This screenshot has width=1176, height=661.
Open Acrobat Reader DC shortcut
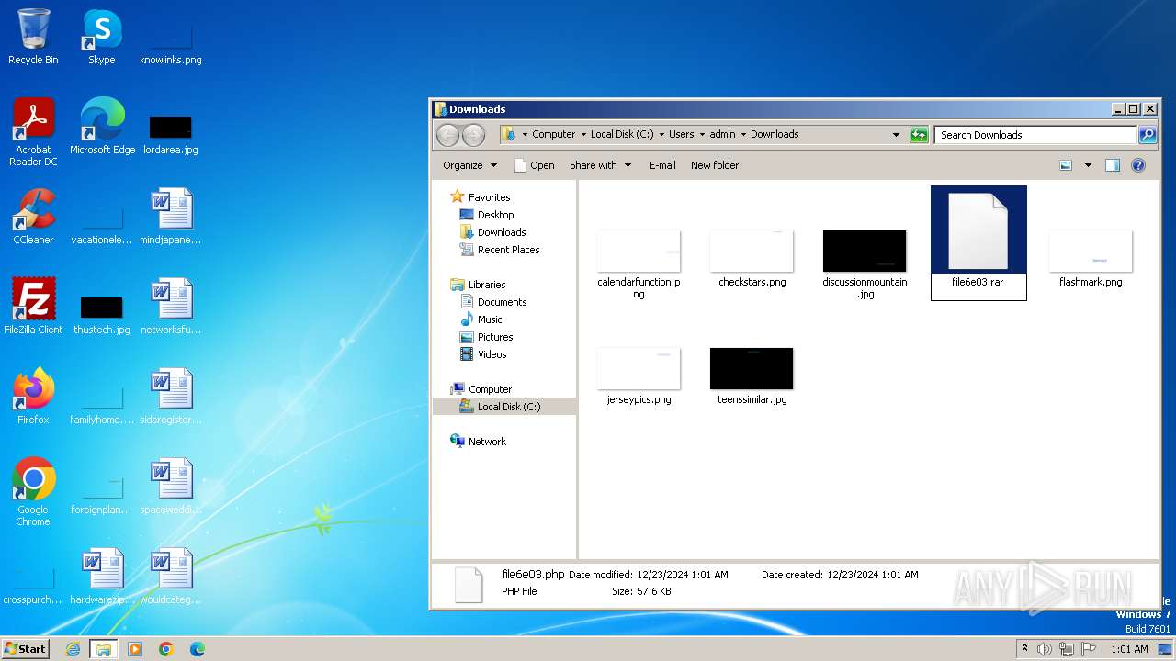[x=33, y=132]
